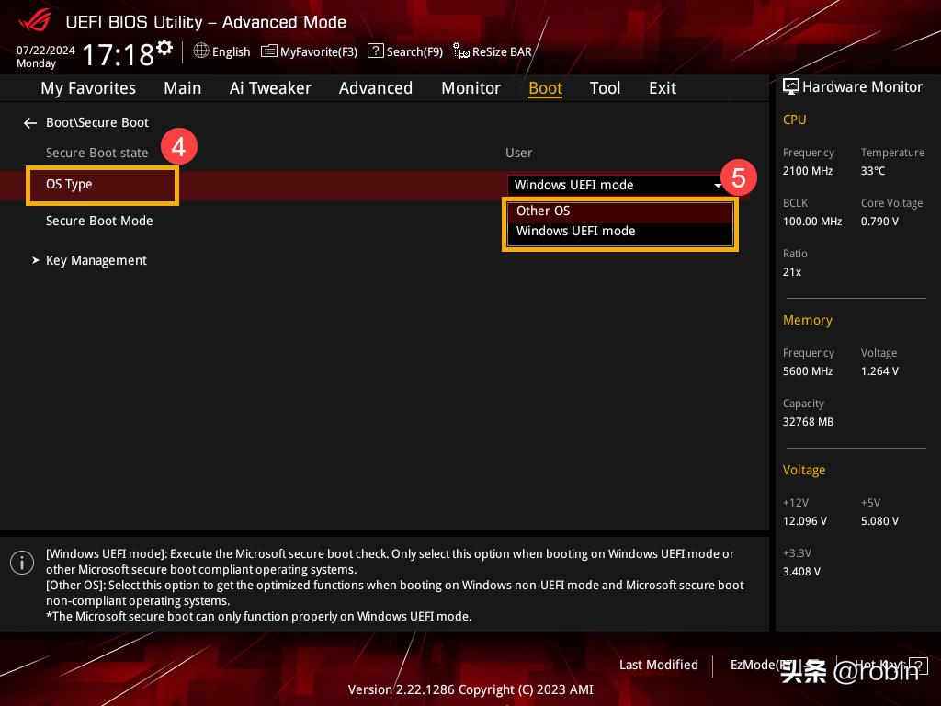The image size is (941, 706).
Task: Click the Hardware Monitor screen icon
Action: 790,86
